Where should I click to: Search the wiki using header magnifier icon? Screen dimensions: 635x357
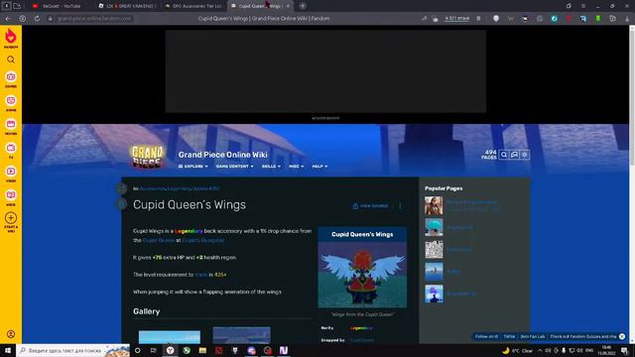pyautogui.click(x=504, y=155)
